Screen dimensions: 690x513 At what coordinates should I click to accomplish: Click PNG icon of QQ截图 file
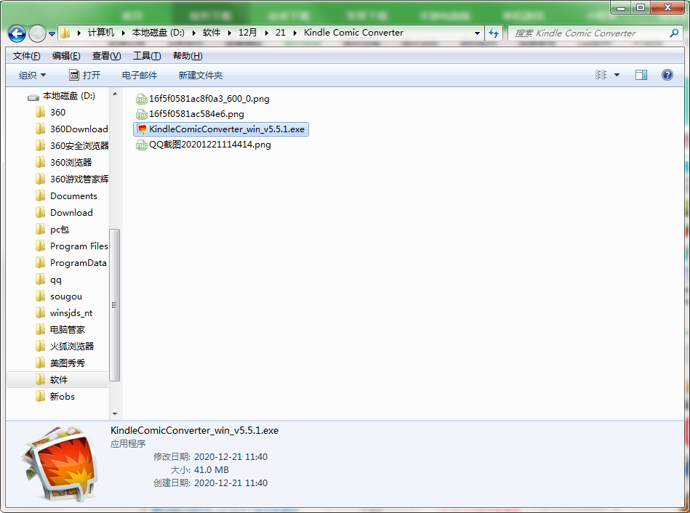coord(141,145)
